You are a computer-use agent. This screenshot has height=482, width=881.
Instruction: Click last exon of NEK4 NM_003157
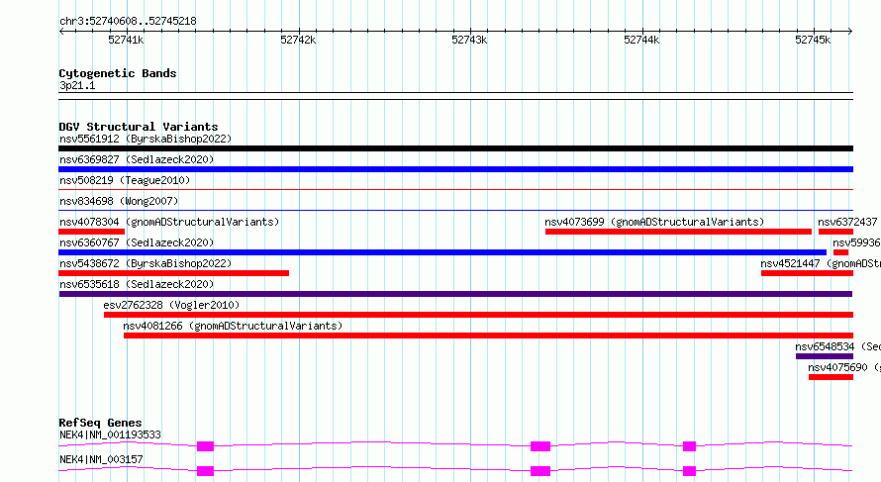[689, 471]
